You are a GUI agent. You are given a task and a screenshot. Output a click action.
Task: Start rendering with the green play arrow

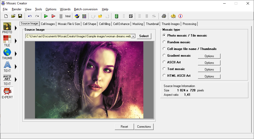click(x=46, y=16)
